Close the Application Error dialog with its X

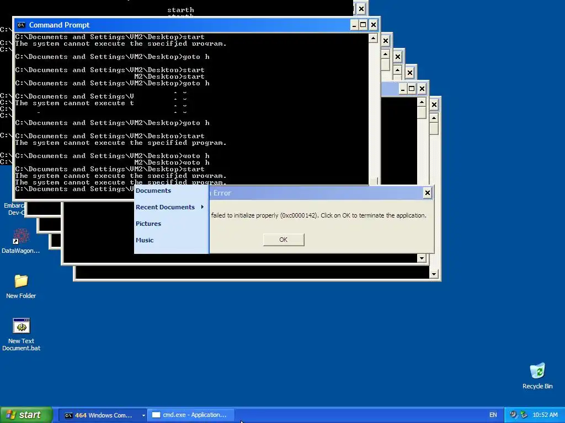[428, 193]
